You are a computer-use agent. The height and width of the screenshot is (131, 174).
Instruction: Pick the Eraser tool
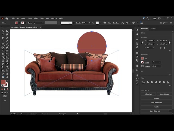[x=7, y=47]
